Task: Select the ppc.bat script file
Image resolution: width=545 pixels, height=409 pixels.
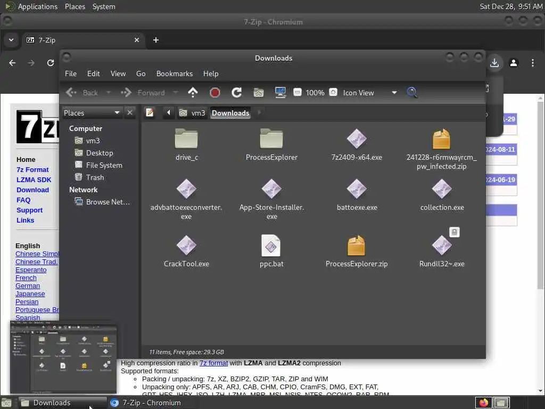Action: point(271,251)
